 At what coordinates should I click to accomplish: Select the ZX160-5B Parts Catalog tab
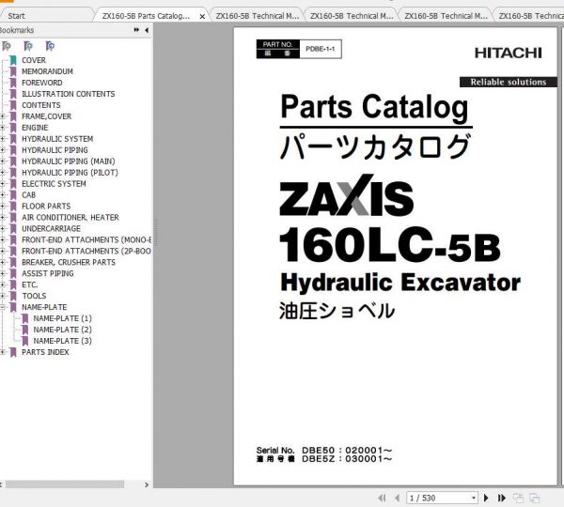tap(146, 16)
